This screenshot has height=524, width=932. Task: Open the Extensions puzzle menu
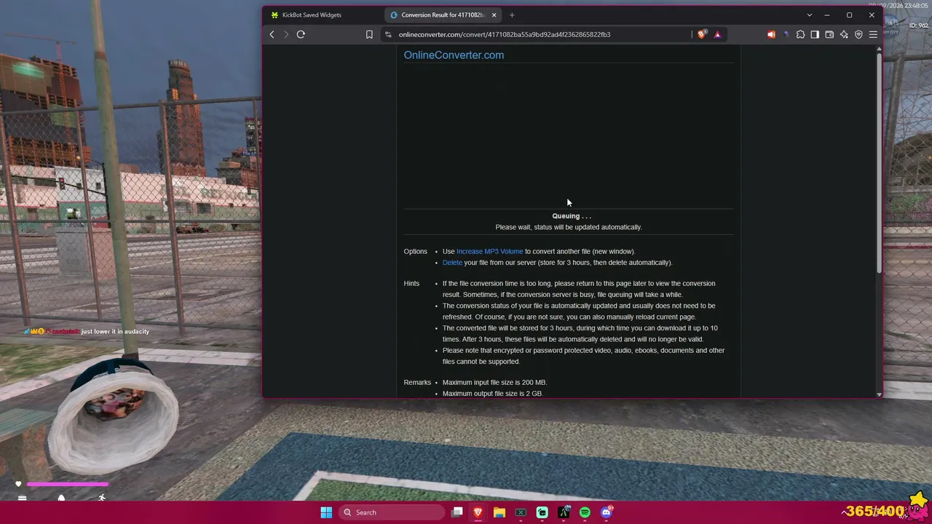point(800,34)
